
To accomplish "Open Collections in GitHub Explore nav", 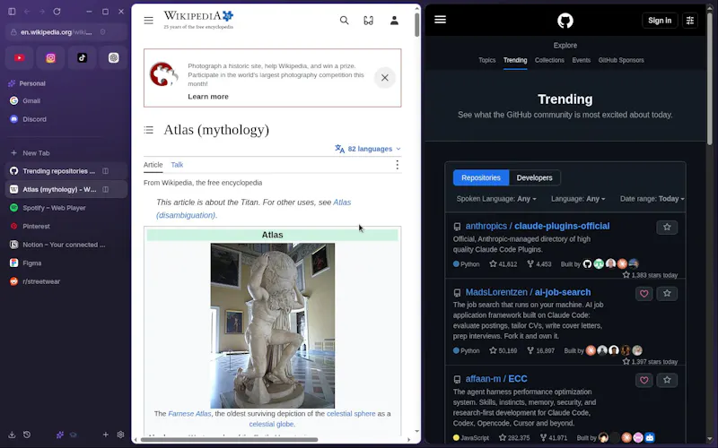I will click(x=549, y=60).
